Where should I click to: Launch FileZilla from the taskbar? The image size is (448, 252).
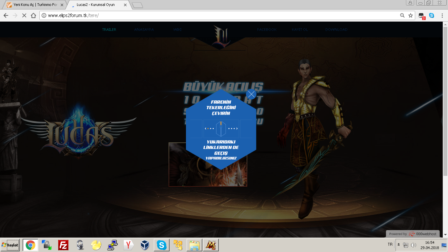click(63, 245)
